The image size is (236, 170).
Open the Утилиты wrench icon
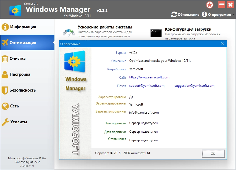[5, 122]
